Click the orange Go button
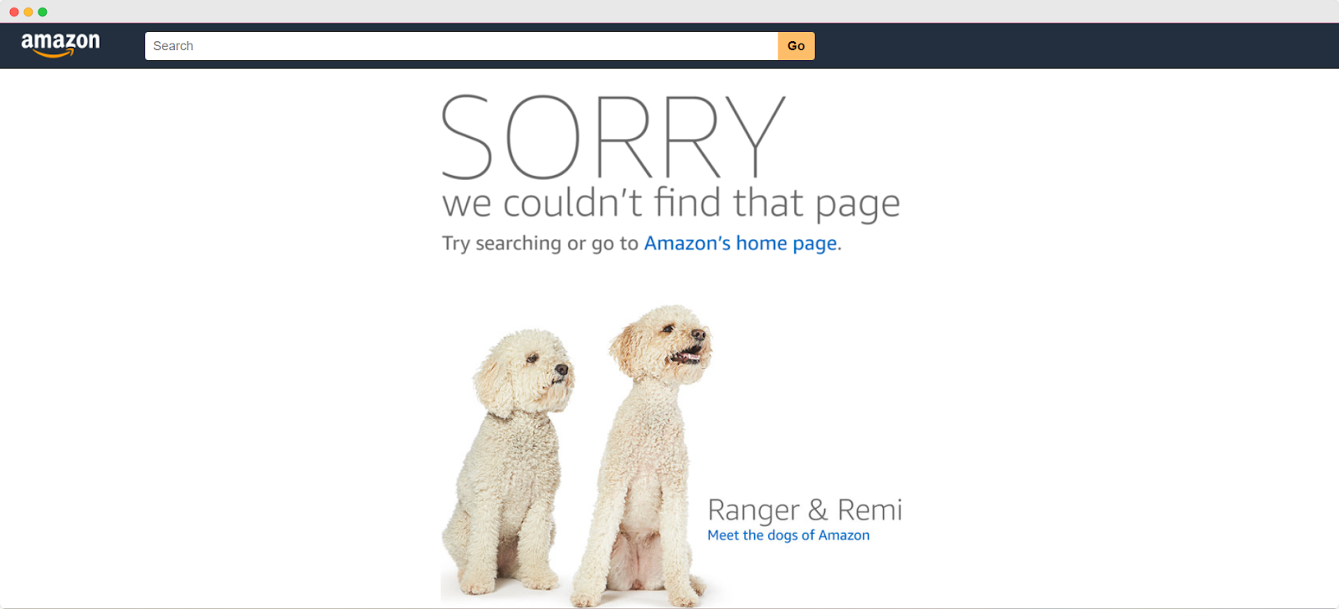The image size is (1339, 609). click(797, 46)
